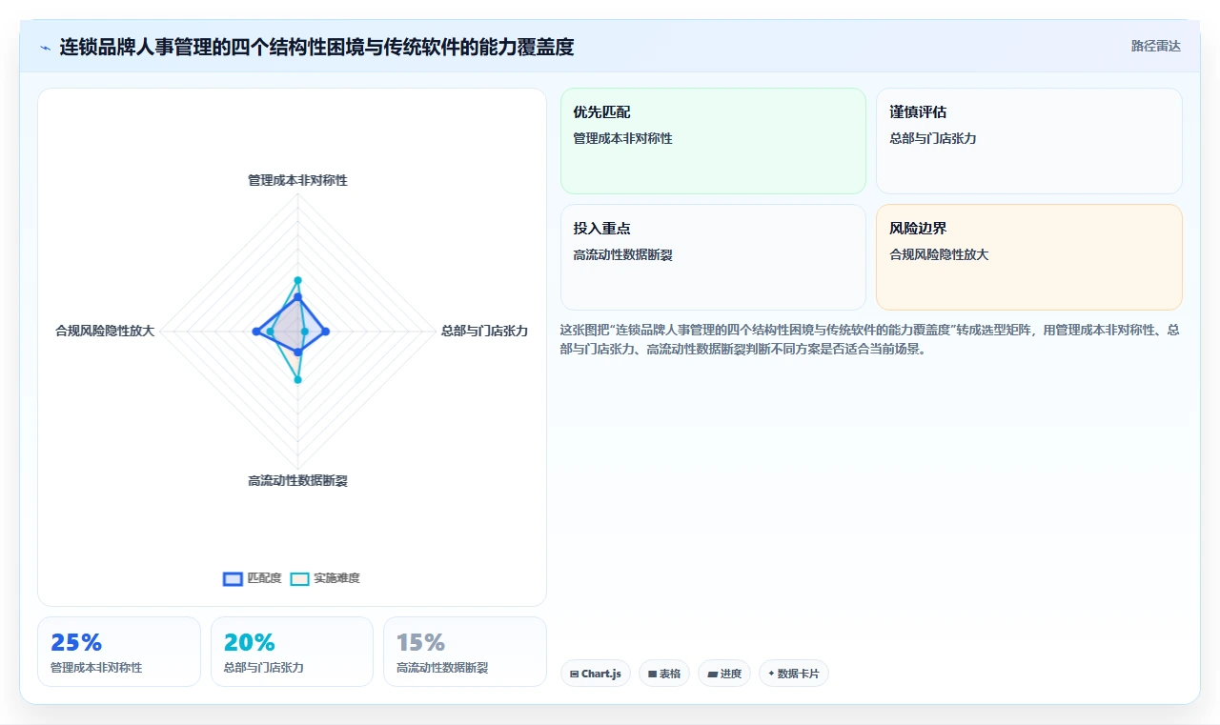Image resolution: width=1220 pixels, height=725 pixels.
Task: Click the teal data point on top axis
Action: (297, 281)
